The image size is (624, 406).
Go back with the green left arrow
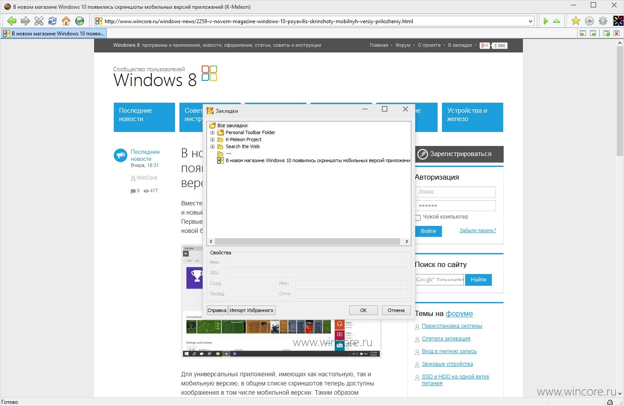pyautogui.click(x=12, y=21)
